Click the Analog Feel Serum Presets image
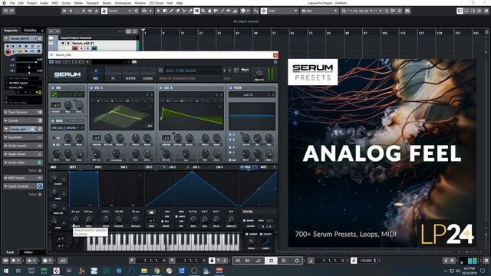 [x=382, y=153]
